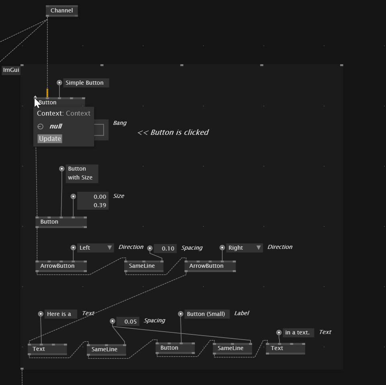Toggle the Bang box
Screen dimensions: 386x385
tap(100, 130)
